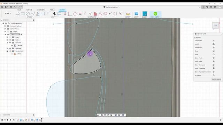Viewport: 223px width, 125px height.
Task: Toggle the Show Projected Geometries checkbox
Action: point(214,72)
